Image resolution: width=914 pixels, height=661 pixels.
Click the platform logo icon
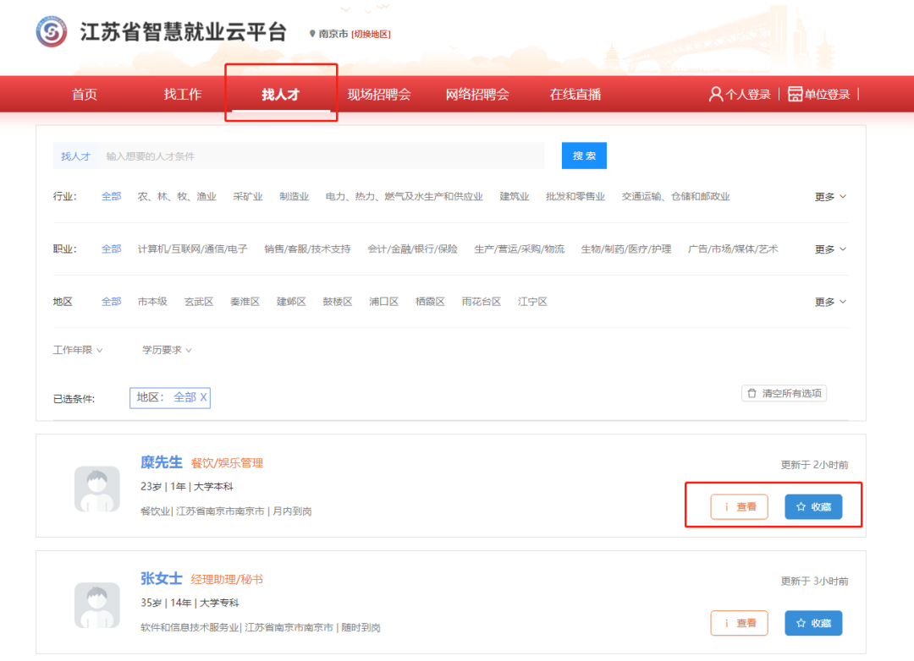point(51,32)
